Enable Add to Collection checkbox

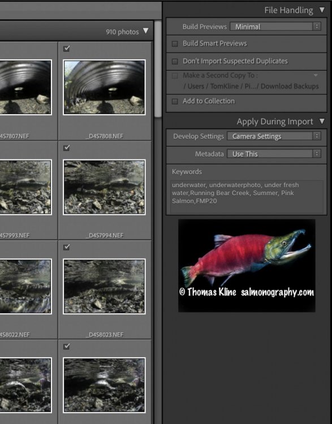pyautogui.click(x=175, y=101)
